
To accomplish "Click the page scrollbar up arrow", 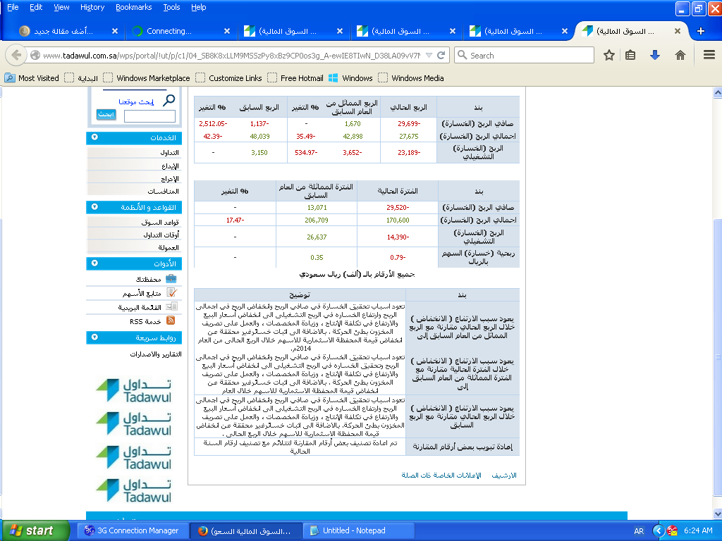I will 717,92.
